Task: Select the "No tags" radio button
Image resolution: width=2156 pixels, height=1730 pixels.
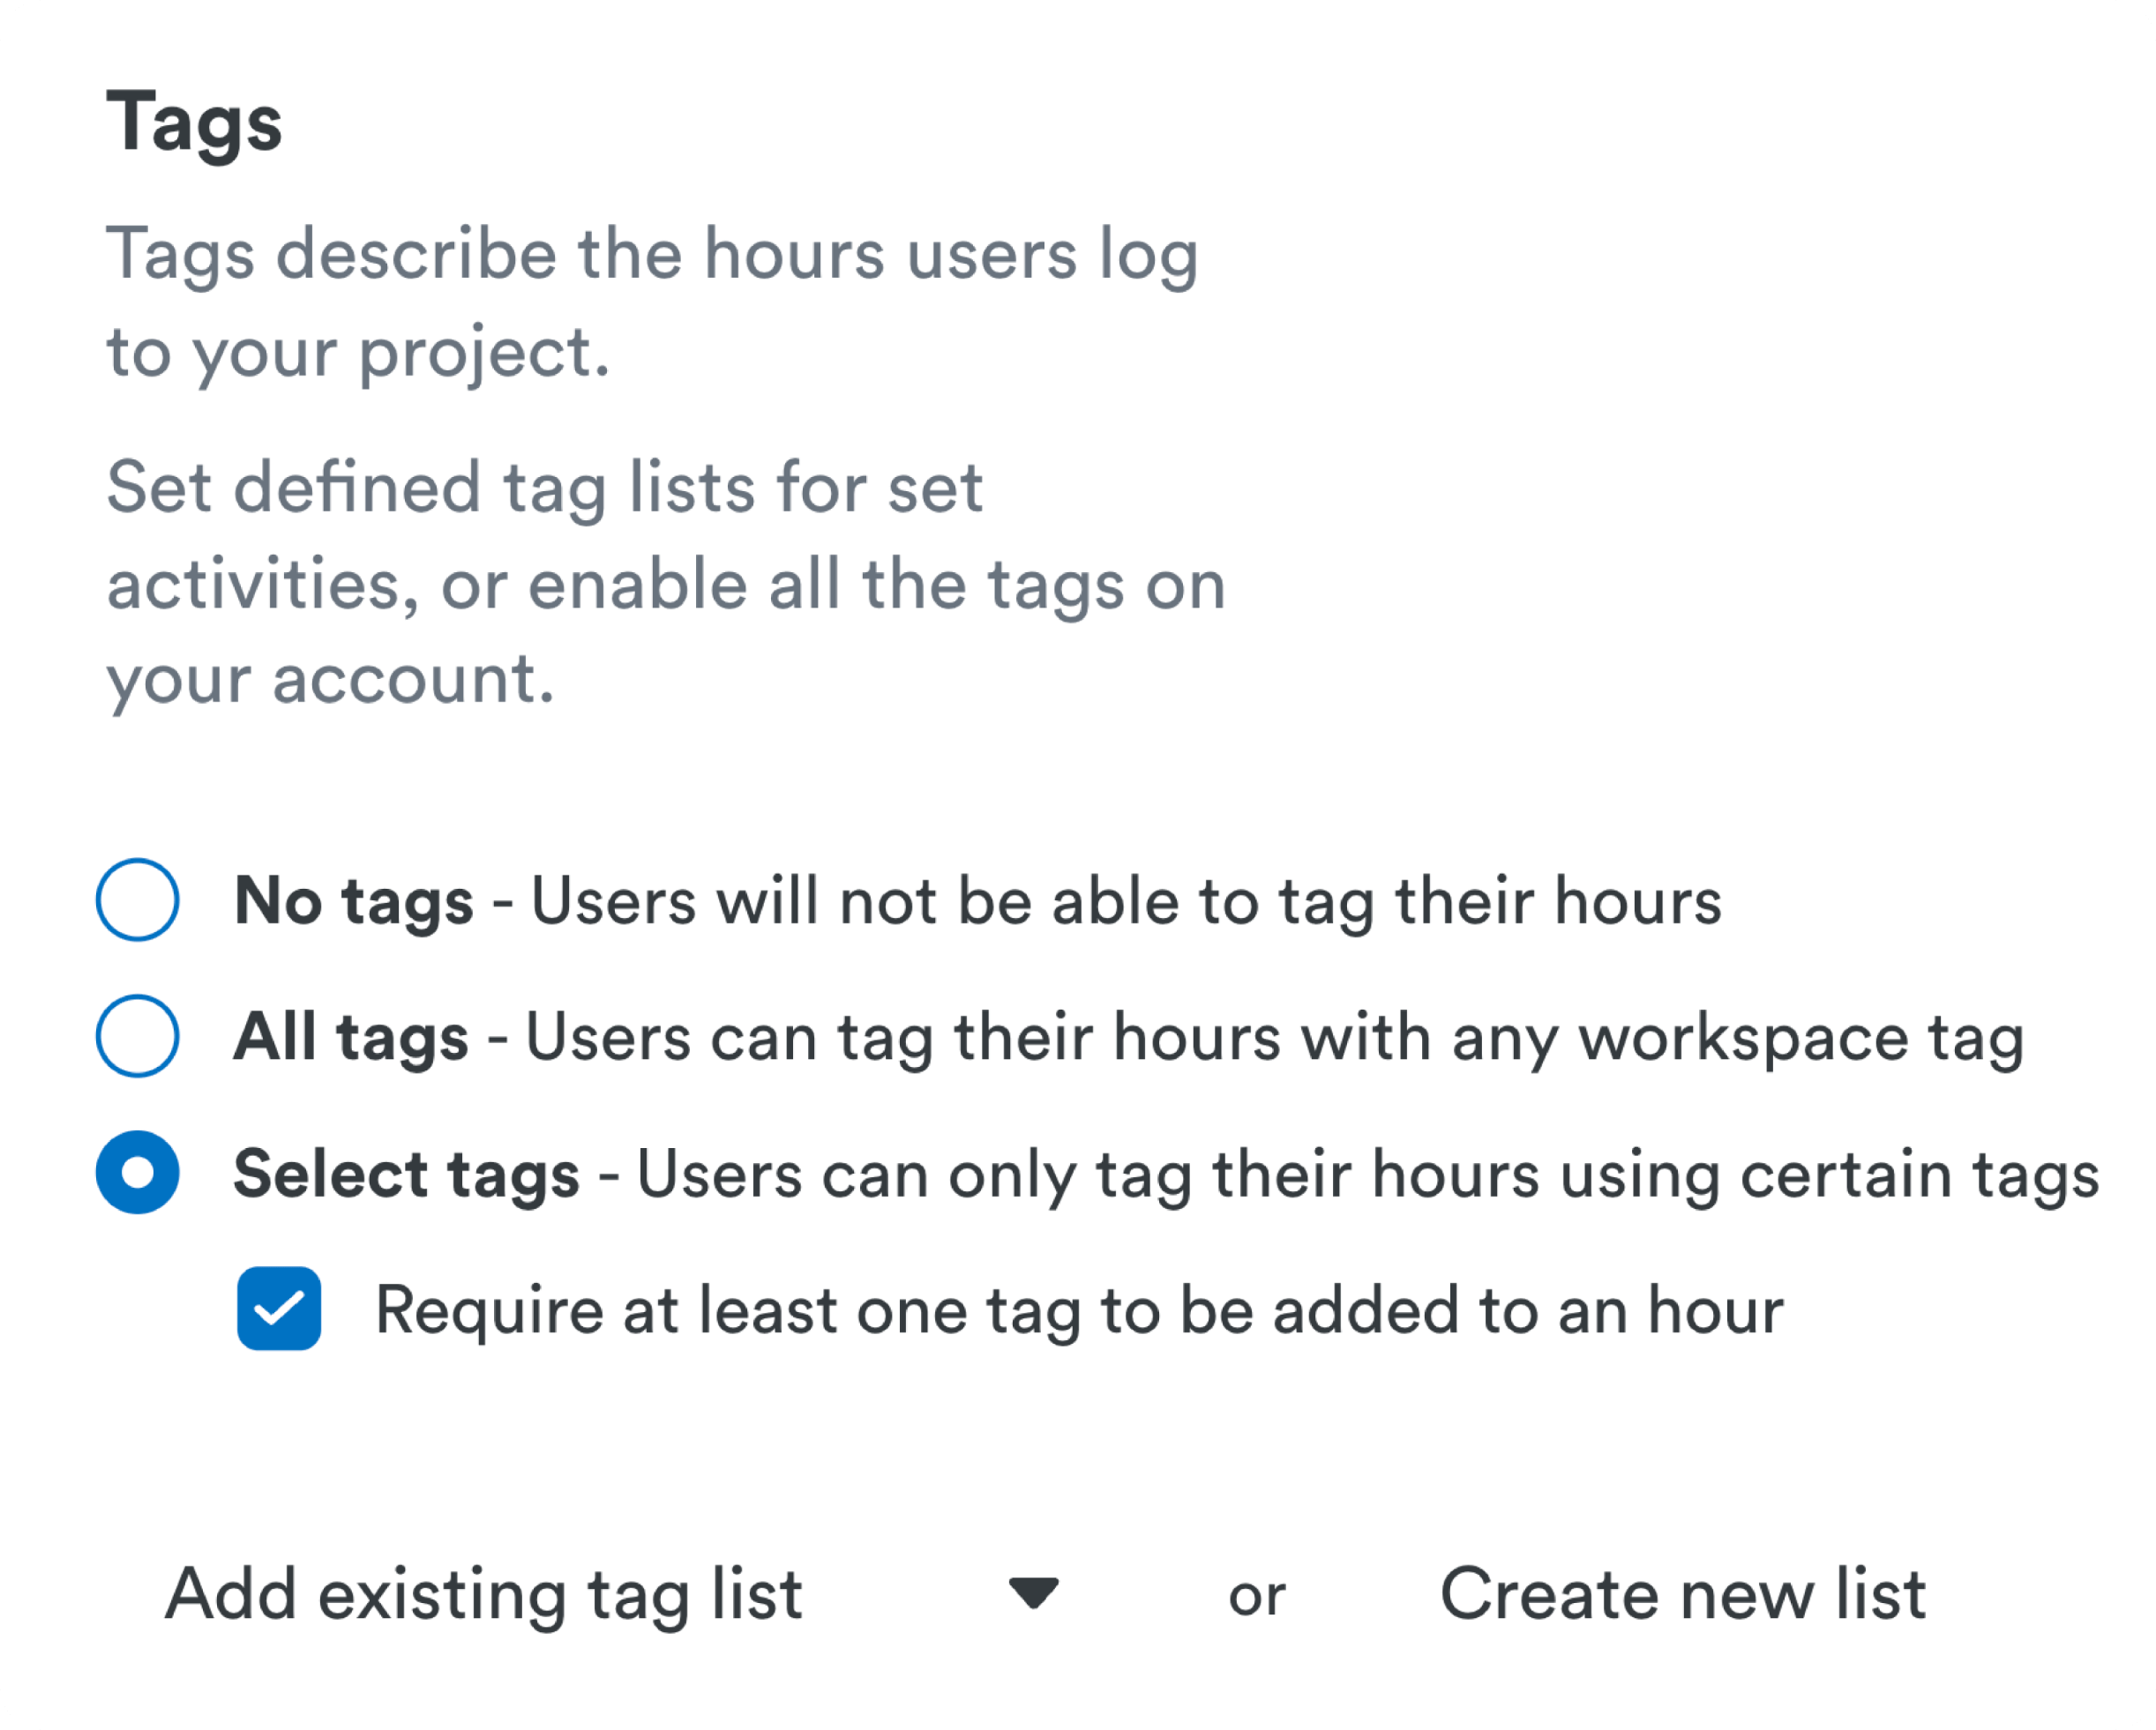Action: coord(138,899)
